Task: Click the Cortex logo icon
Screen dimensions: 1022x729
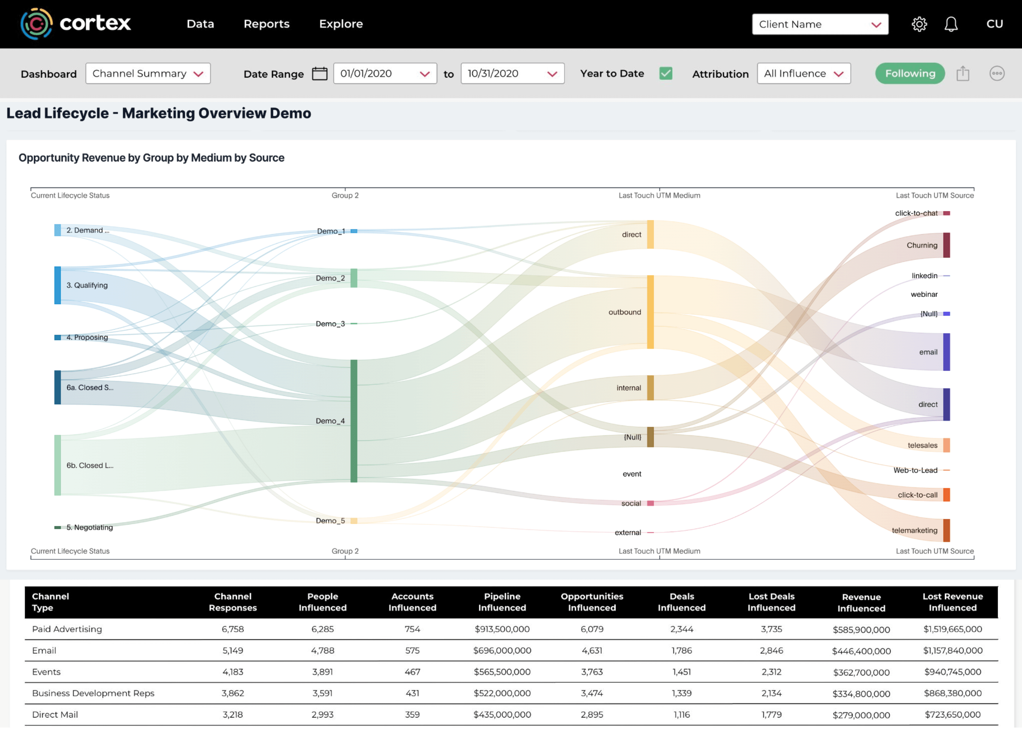Action: [x=36, y=24]
